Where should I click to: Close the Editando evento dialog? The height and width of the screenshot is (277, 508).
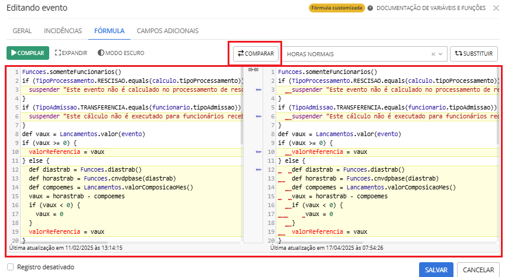tap(496, 8)
